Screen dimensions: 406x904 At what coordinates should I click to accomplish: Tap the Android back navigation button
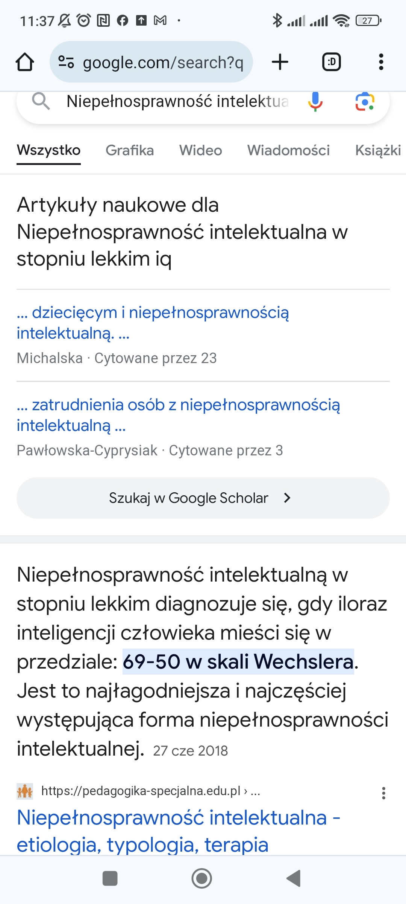pos(294,878)
